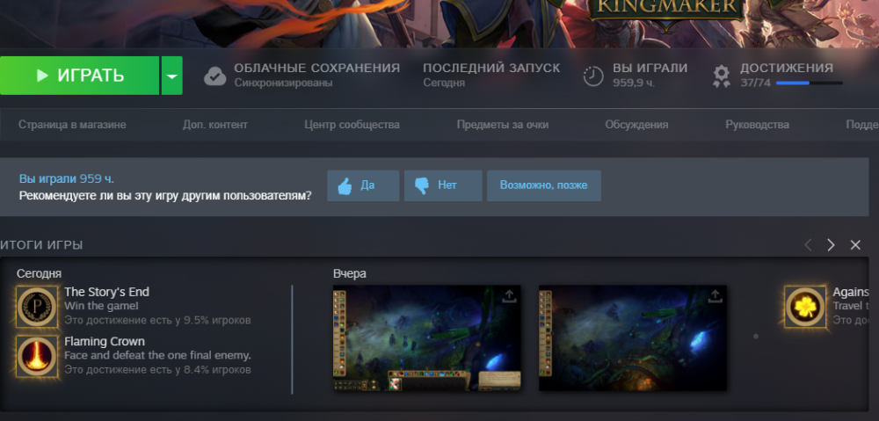The height and width of the screenshot is (421, 879).
Task: Click 'Face and defeat the one final enemy.' text
Action: tap(157, 355)
